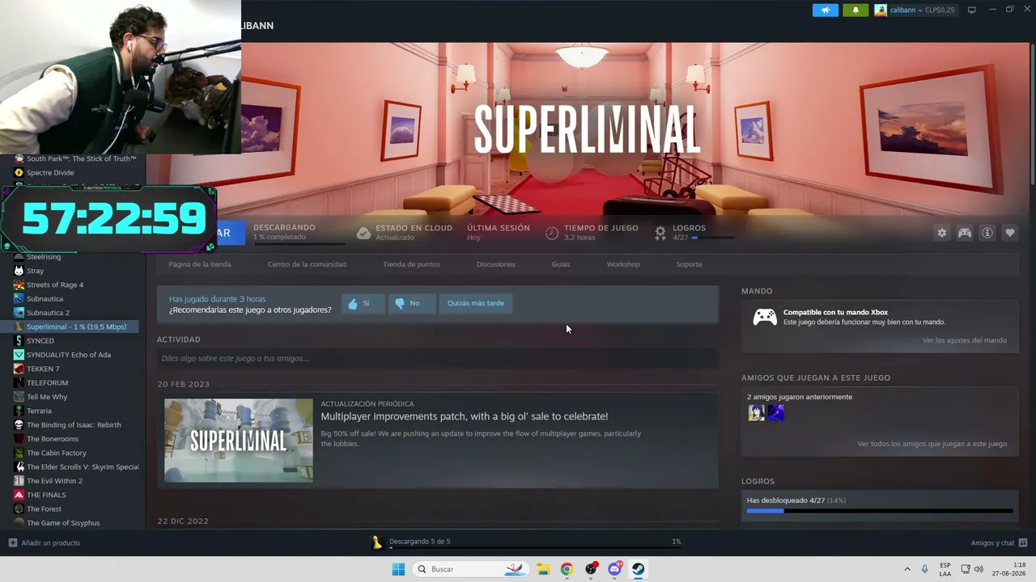The width and height of the screenshot is (1036, 582).
Task: Click the achievements 4/27 progress bar
Action: coord(880,511)
